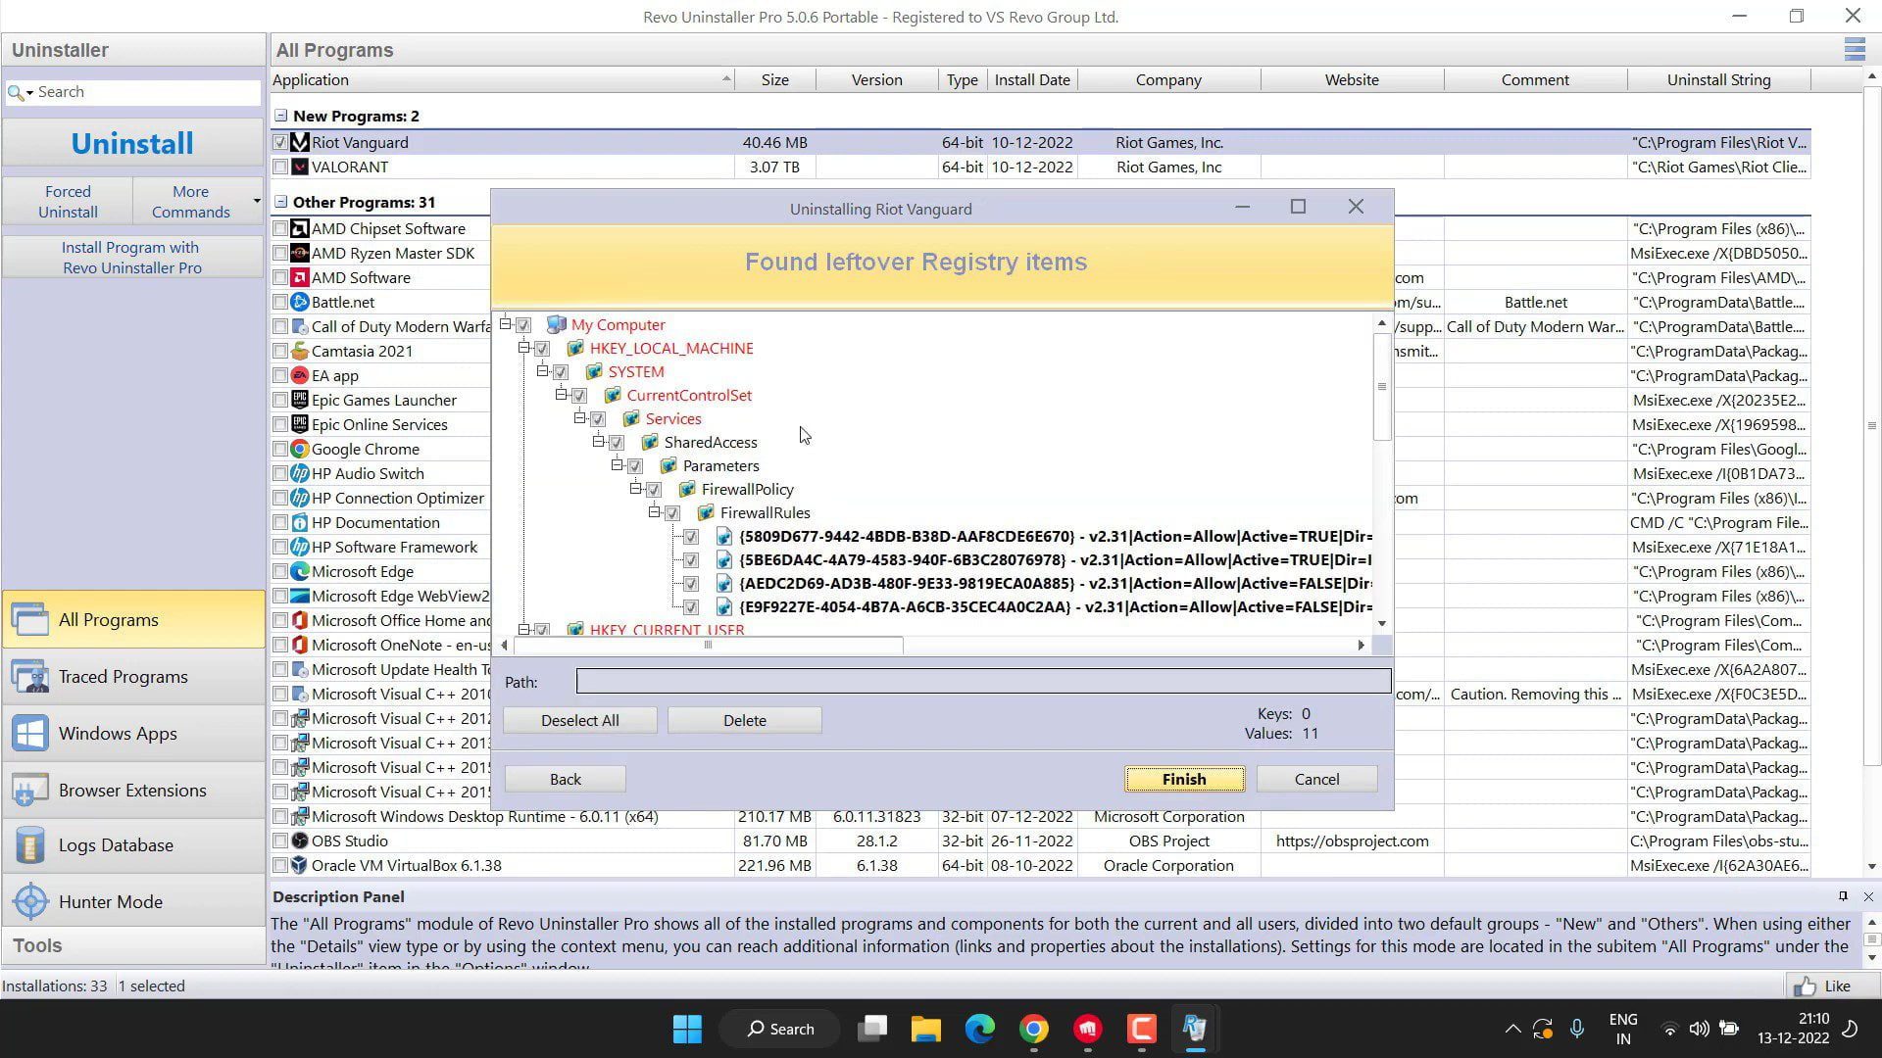Click the Deselect All button
1882x1058 pixels.
pos(580,721)
